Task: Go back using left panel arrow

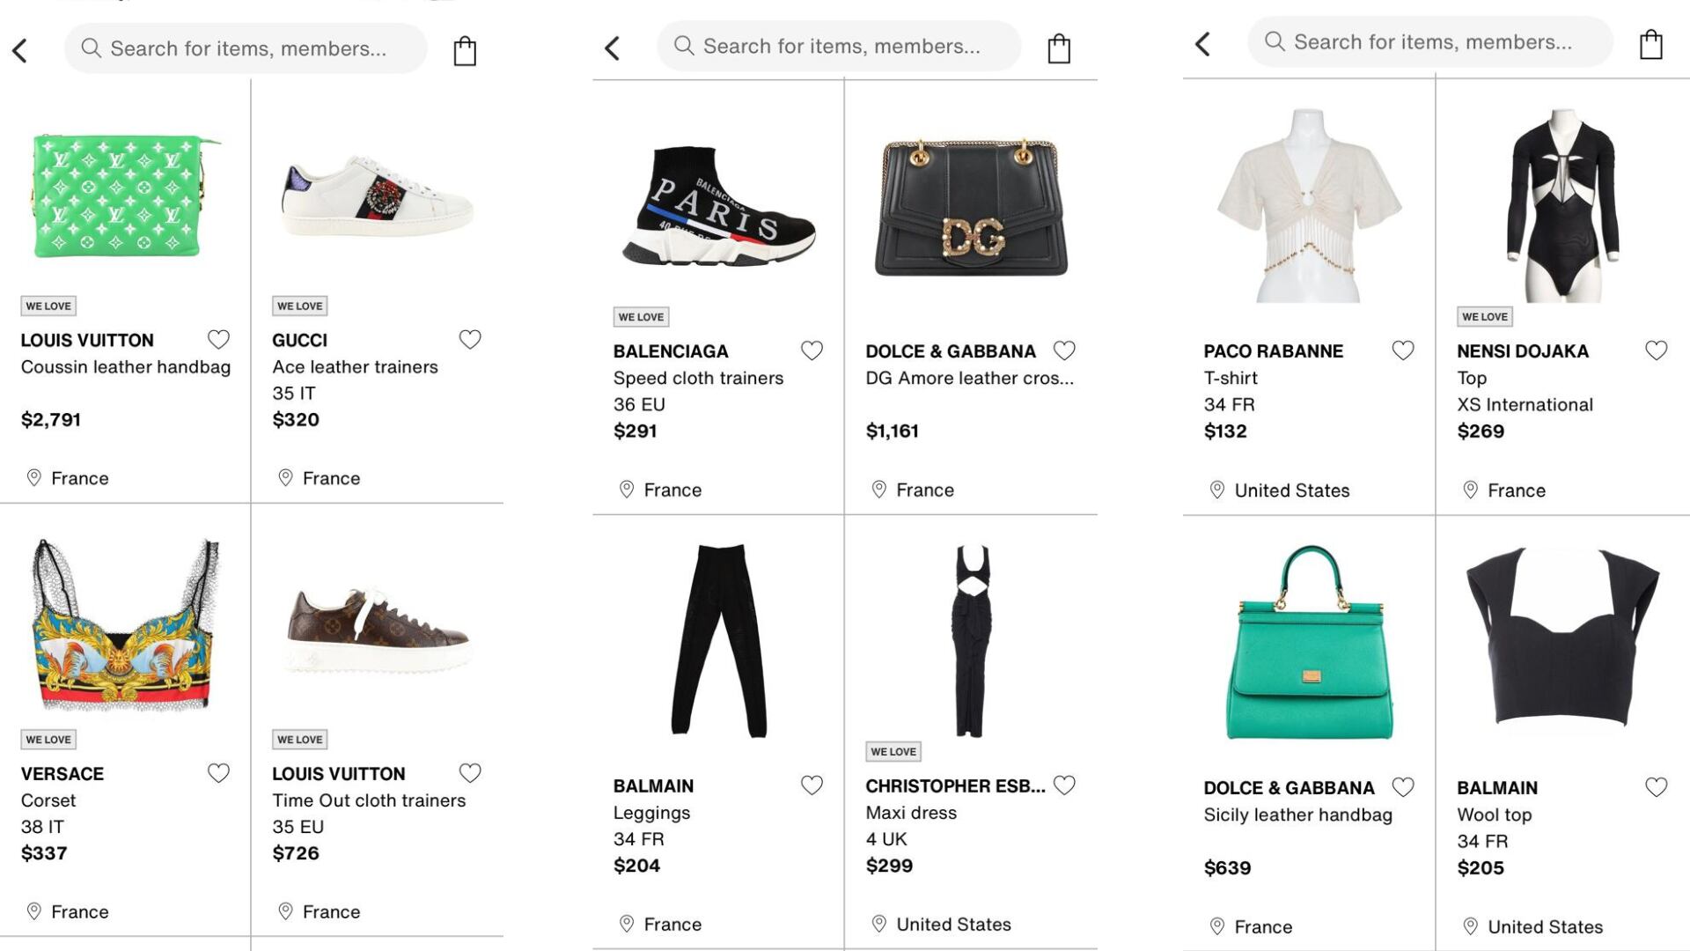Action: pyautogui.click(x=20, y=50)
